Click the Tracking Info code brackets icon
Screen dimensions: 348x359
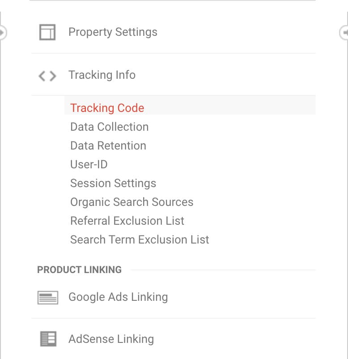point(47,76)
